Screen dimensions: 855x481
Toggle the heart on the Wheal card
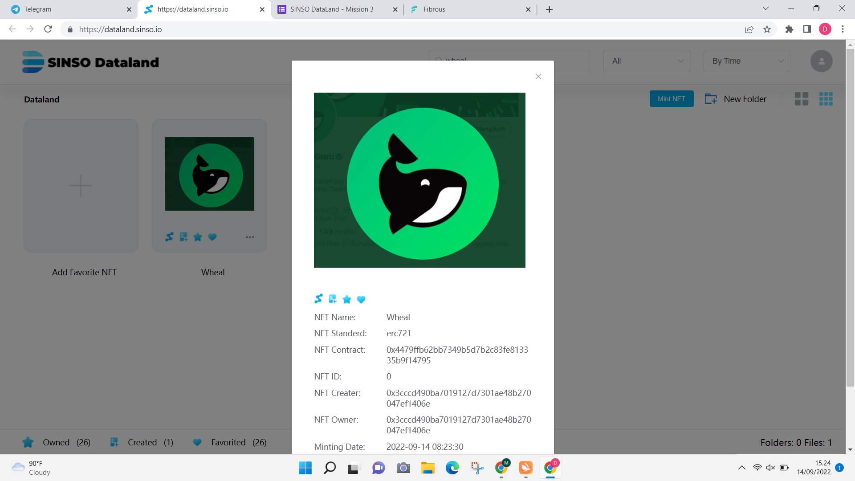click(x=212, y=237)
